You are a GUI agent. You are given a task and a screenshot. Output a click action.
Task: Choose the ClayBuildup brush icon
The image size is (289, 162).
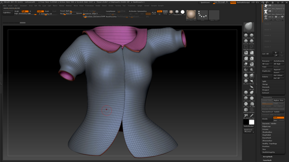coord(246,76)
